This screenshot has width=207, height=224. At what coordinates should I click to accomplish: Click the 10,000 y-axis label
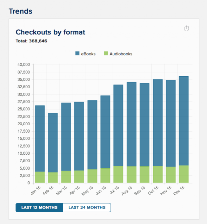coord(24,153)
